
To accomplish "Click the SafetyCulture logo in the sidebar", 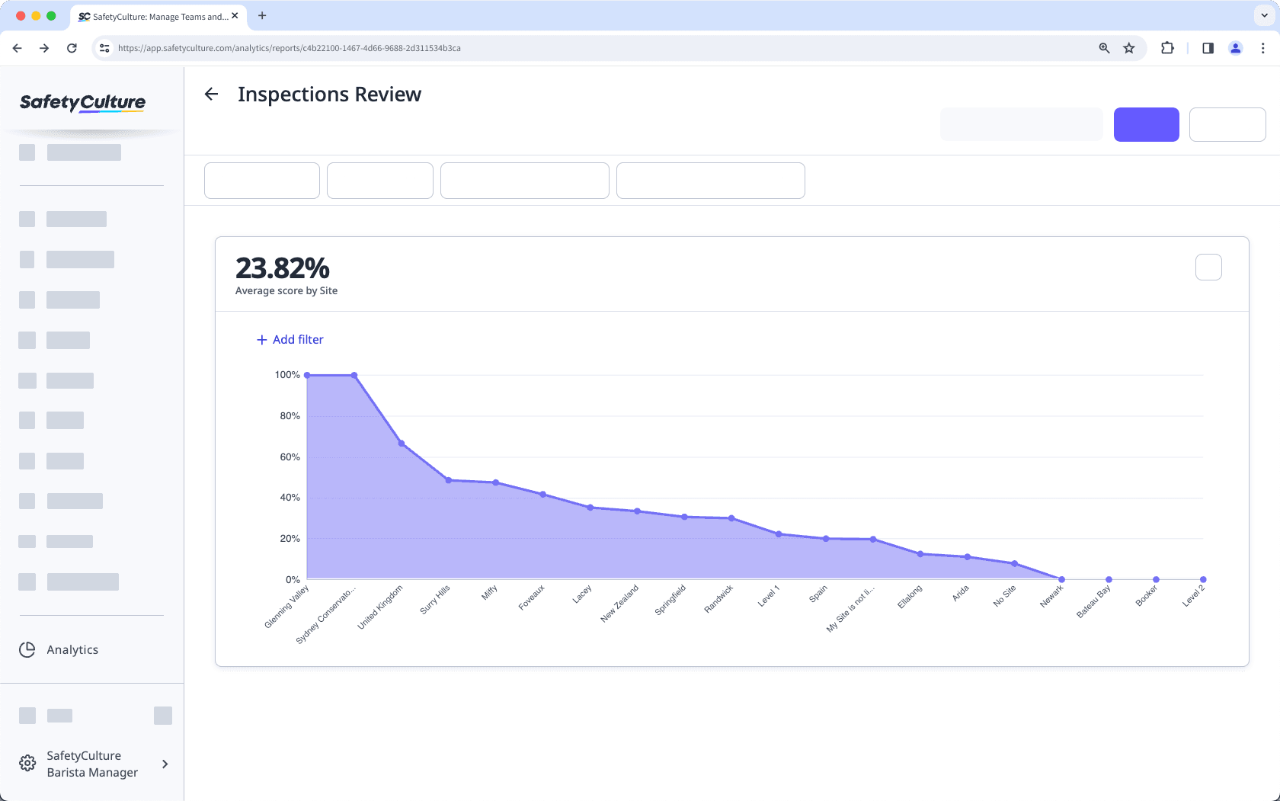I will coord(82,104).
